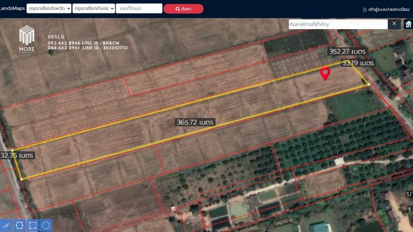Image resolution: width=413 pixels, height=232 pixels.
Task: Click the 32.35 เมตร measurement label
Action: pyautogui.click(x=17, y=155)
